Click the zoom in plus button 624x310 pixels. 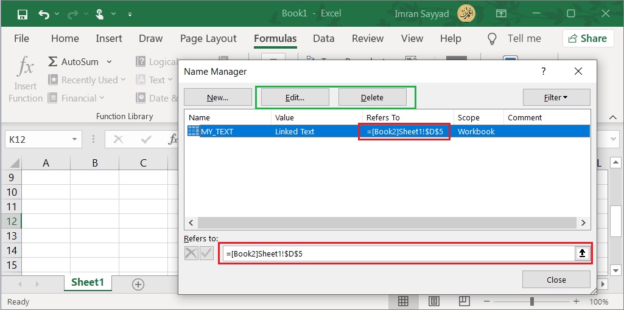tap(576, 301)
